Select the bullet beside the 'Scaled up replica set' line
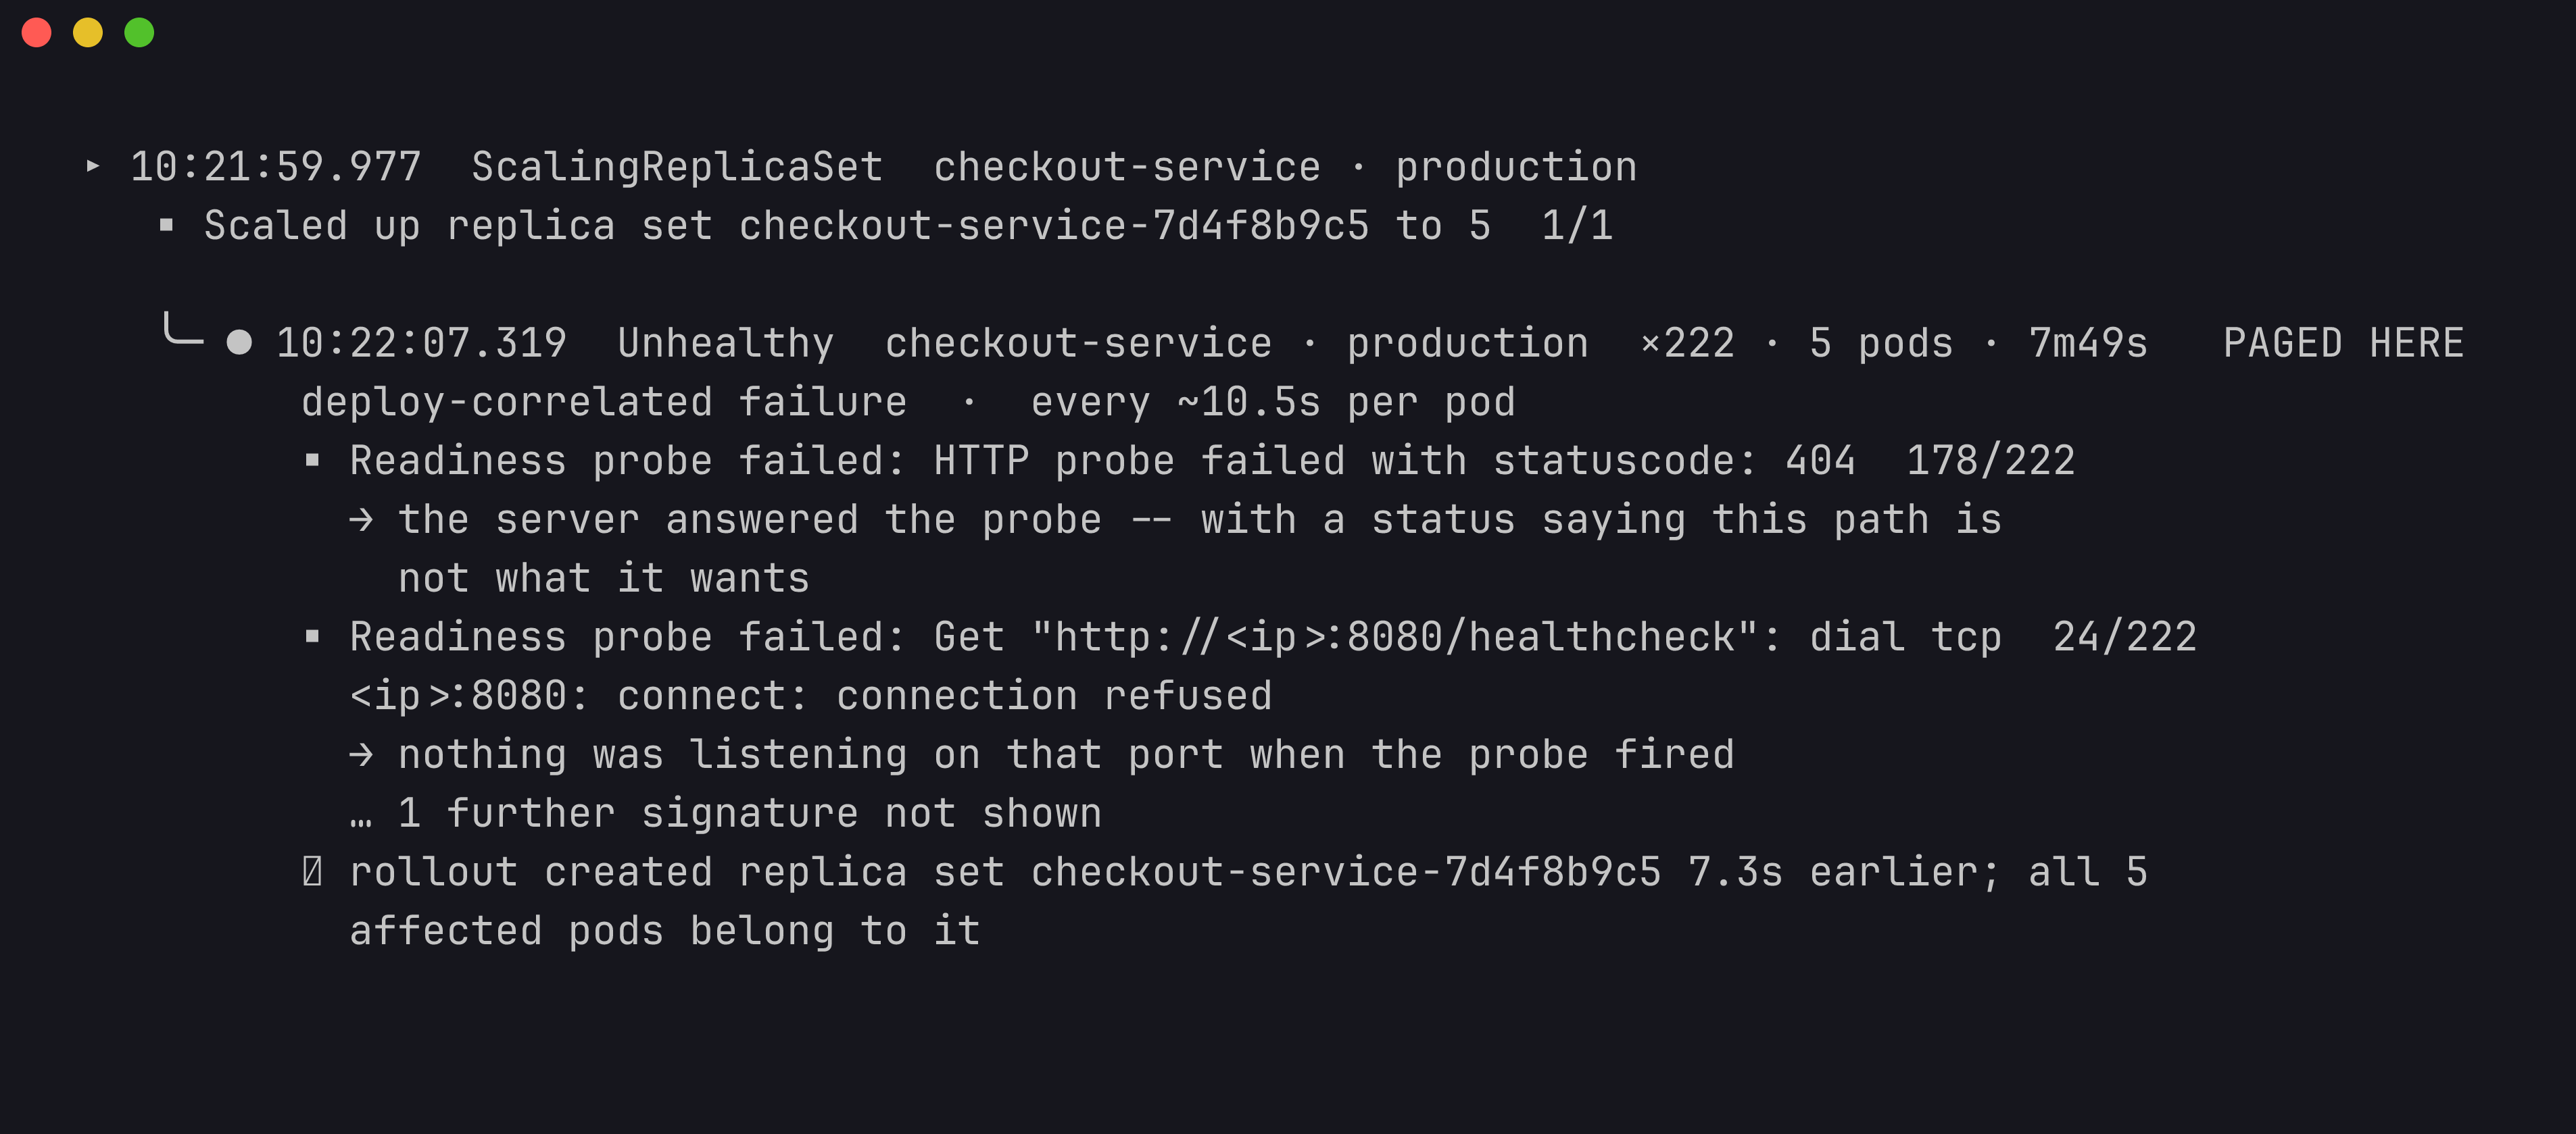Viewport: 2576px width, 1134px height. pos(166,225)
